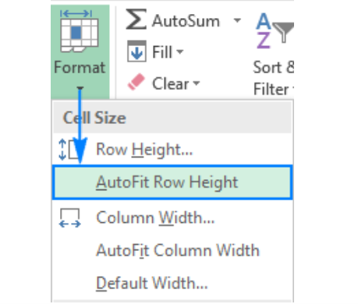Open the Fill dropdown arrow
The image size is (358, 304).
[180, 51]
